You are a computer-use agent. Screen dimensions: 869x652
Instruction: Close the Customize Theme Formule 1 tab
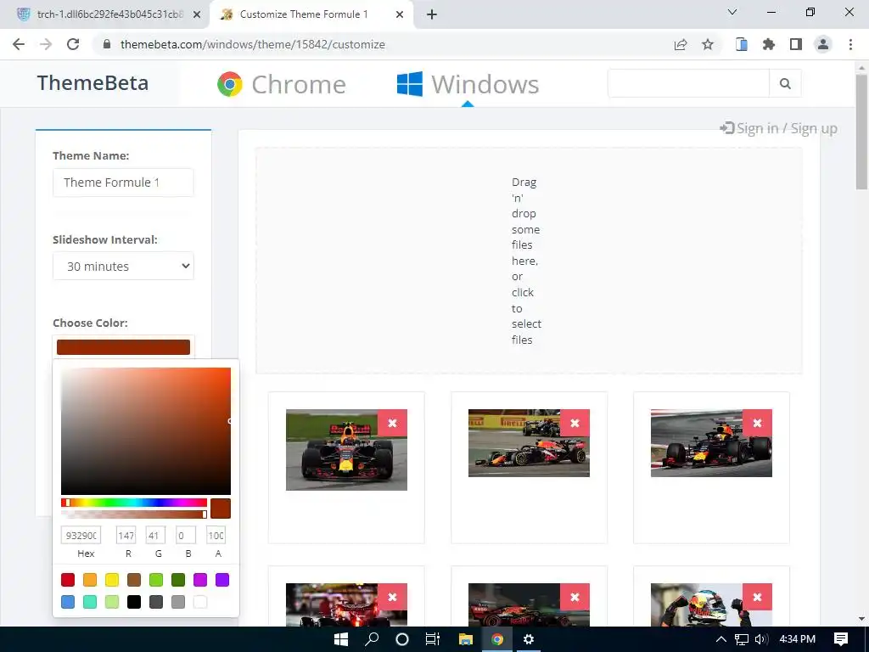click(400, 14)
